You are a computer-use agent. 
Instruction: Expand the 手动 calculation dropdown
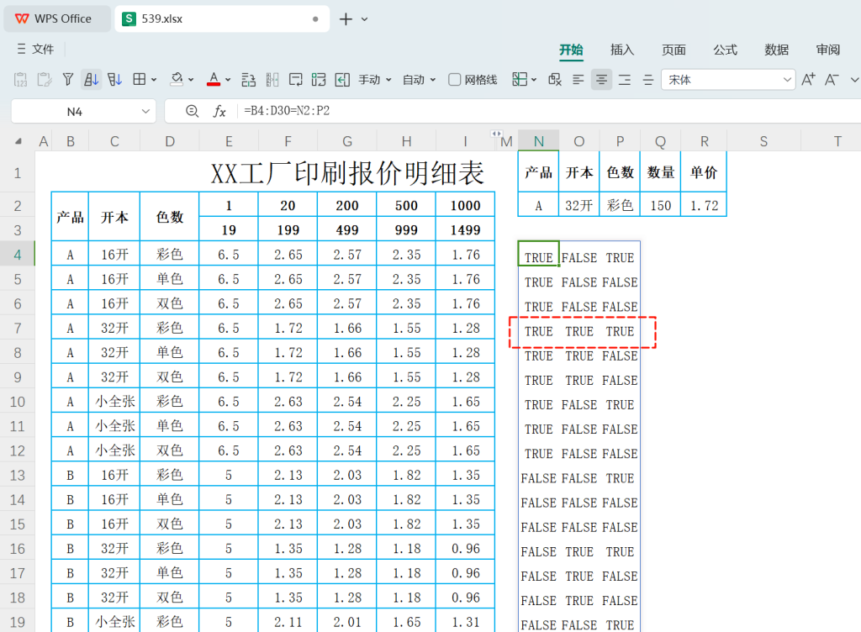[x=388, y=80]
